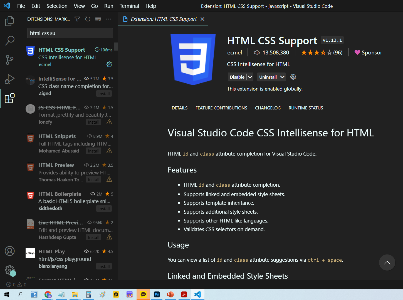Open Windows Start menu

click(x=7, y=294)
